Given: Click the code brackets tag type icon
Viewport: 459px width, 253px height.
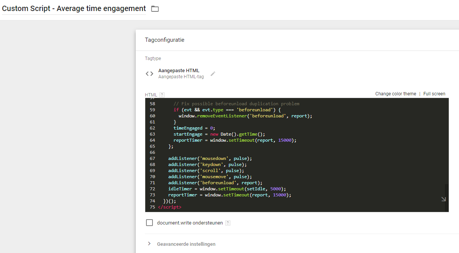Looking at the screenshot, I should pyautogui.click(x=149, y=74).
